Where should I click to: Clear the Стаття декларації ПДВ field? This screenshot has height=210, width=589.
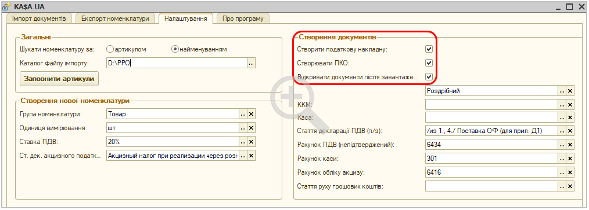(x=570, y=131)
